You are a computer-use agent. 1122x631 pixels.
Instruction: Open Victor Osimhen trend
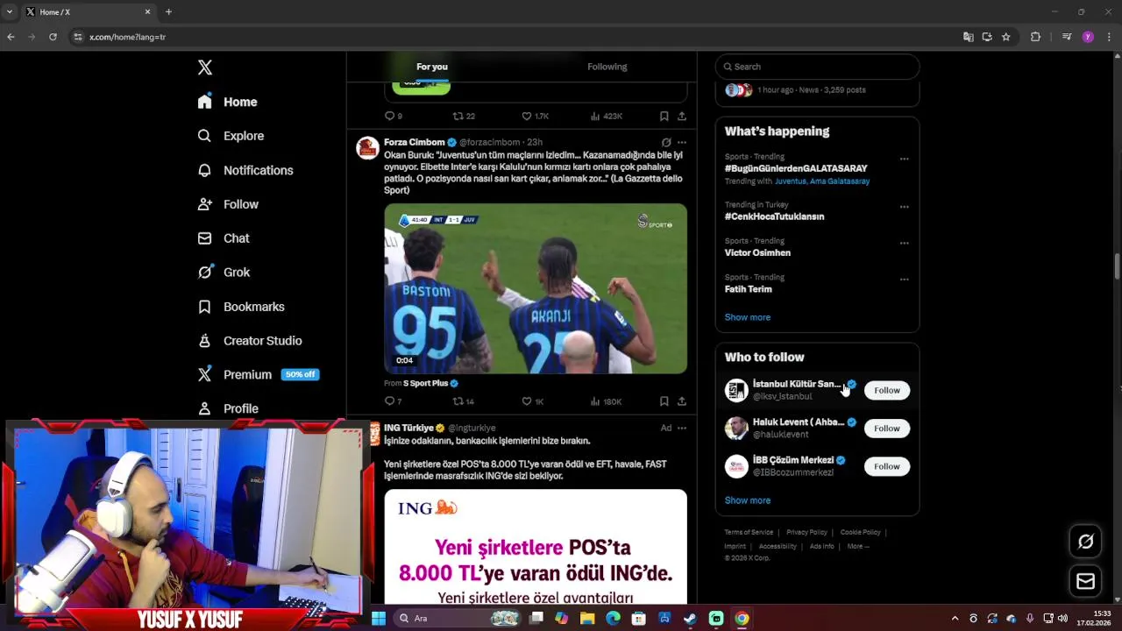[x=757, y=252]
